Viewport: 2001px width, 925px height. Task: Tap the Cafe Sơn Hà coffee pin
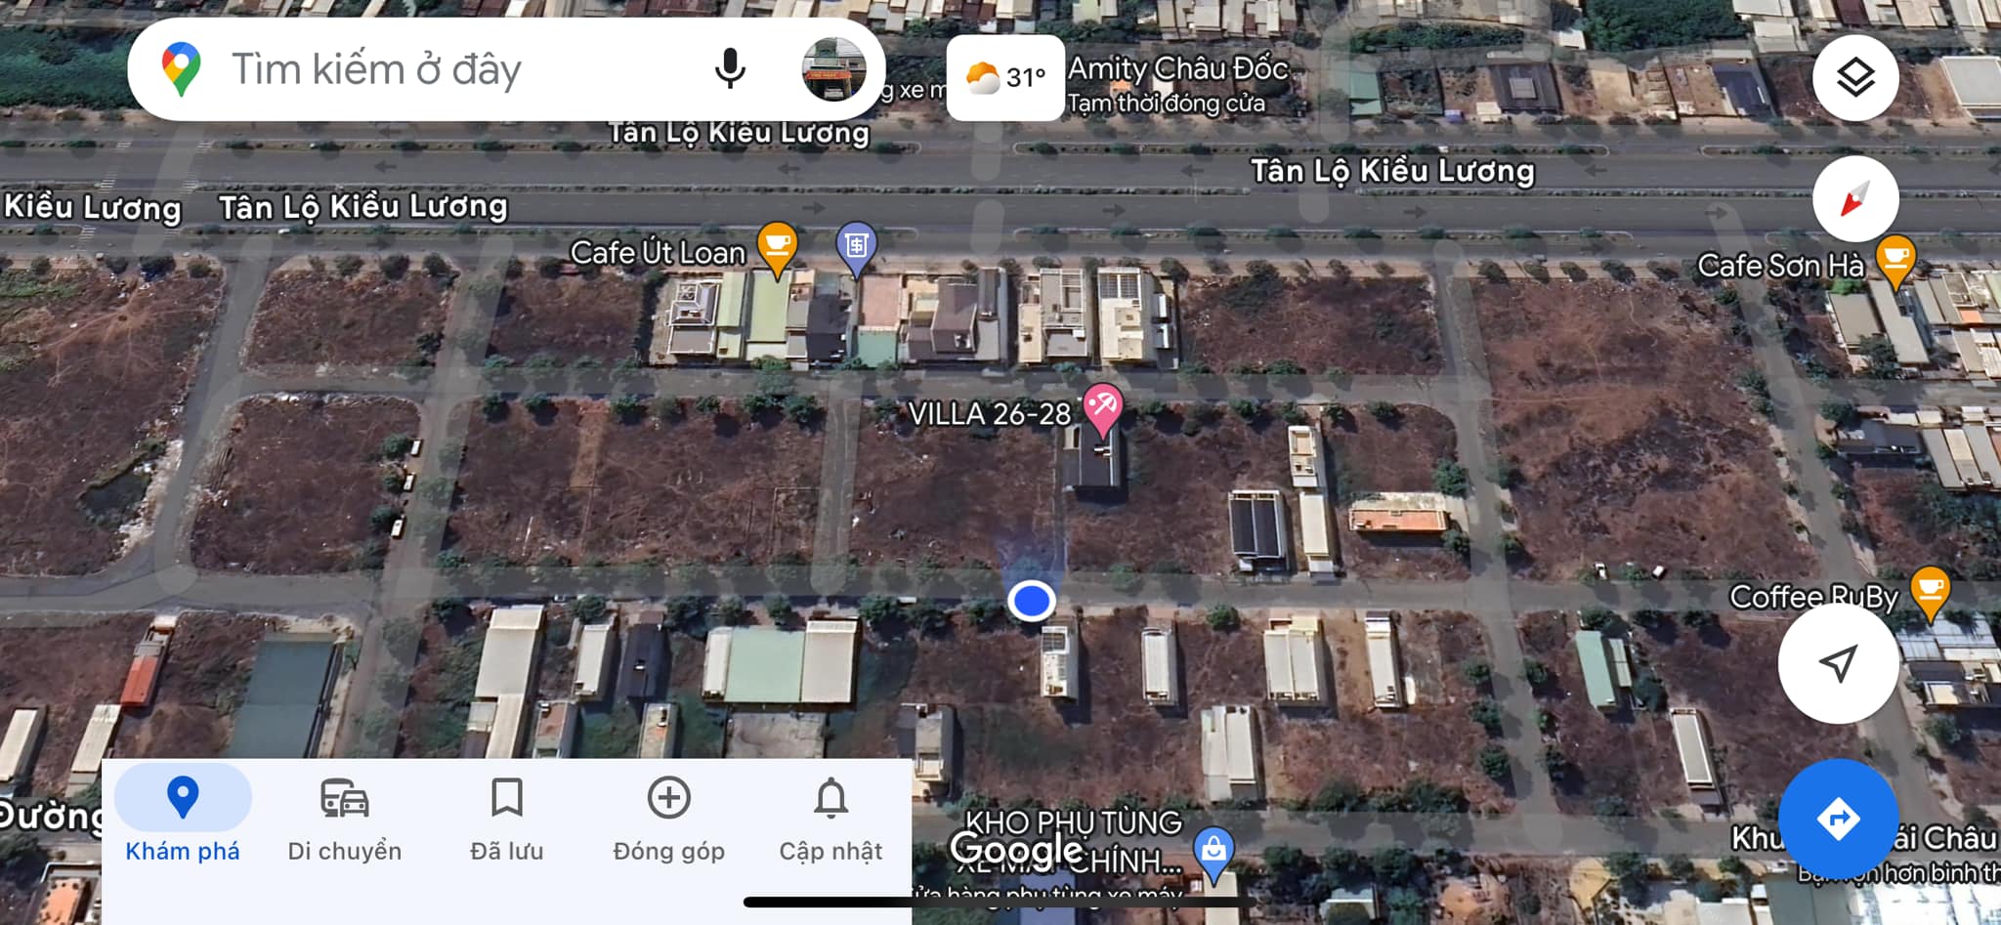(x=1895, y=262)
